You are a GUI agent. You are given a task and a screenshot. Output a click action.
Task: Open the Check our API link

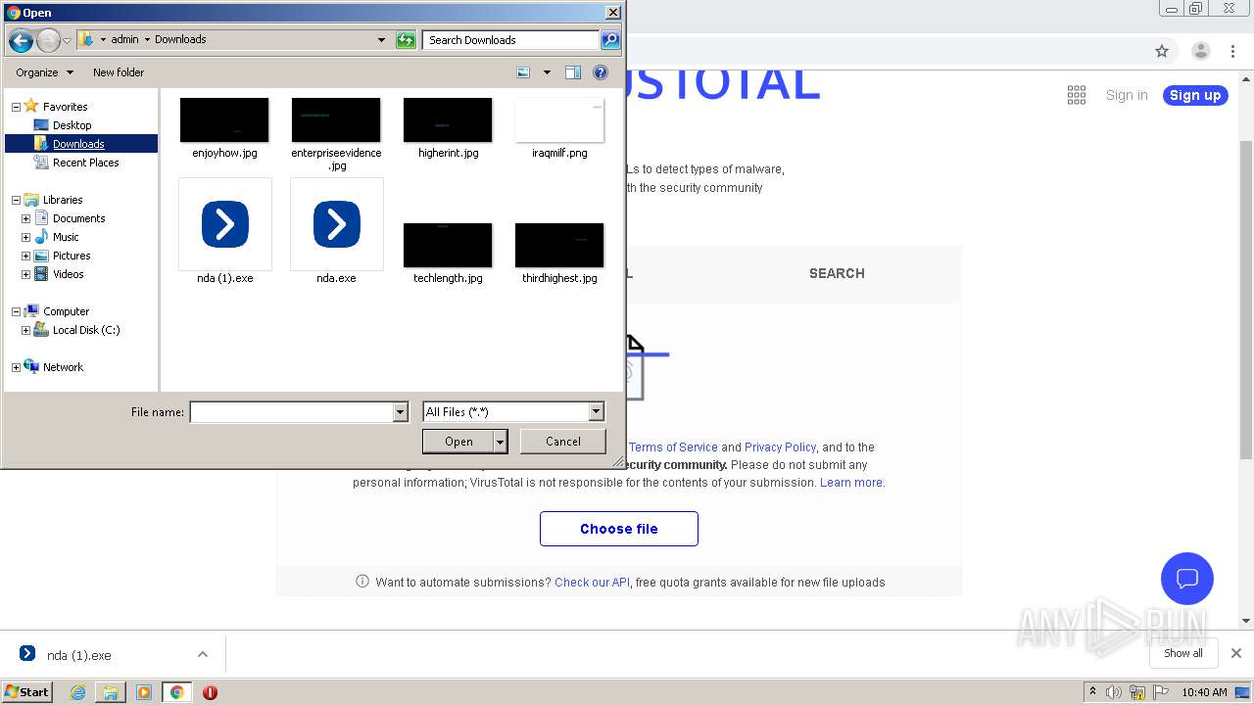click(x=592, y=583)
